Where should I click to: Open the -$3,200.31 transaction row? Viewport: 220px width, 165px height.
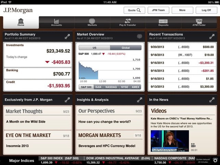coord(182,63)
